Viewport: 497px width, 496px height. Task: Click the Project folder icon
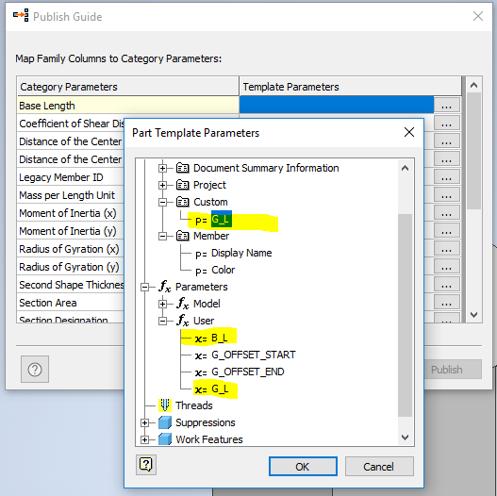click(x=183, y=185)
